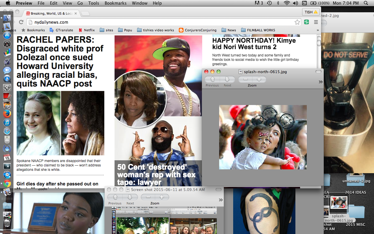
Task: Open Wi-Fi status menu
Action: 287,3
